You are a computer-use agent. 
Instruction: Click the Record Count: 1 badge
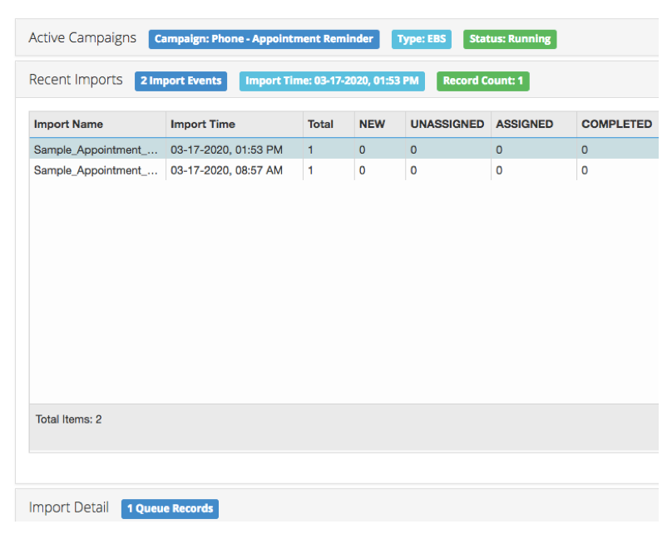click(x=483, y=81)
